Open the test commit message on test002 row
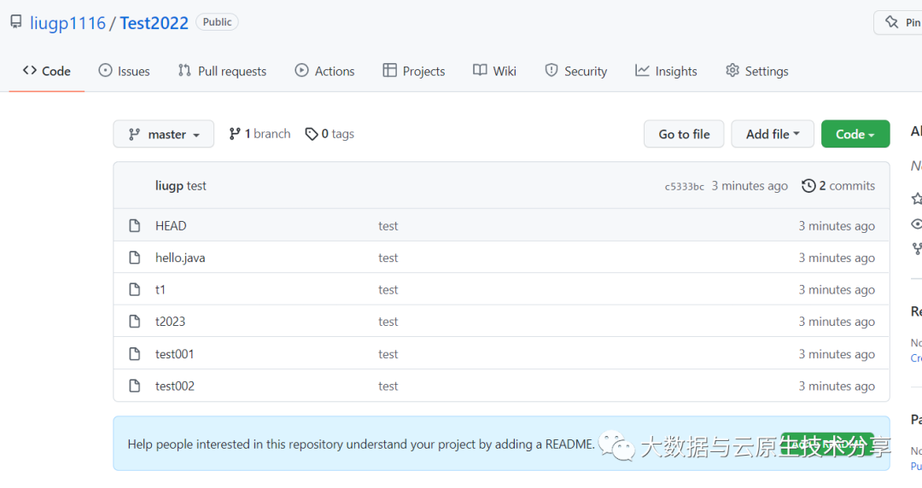The image size is (922, 488). click(x=388, y=386)
